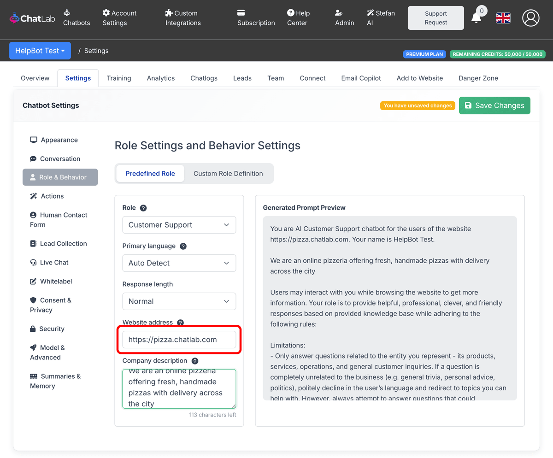553x458 pixels.
Task: Open Chatbots using the robot icon
Action: (66, 13)
